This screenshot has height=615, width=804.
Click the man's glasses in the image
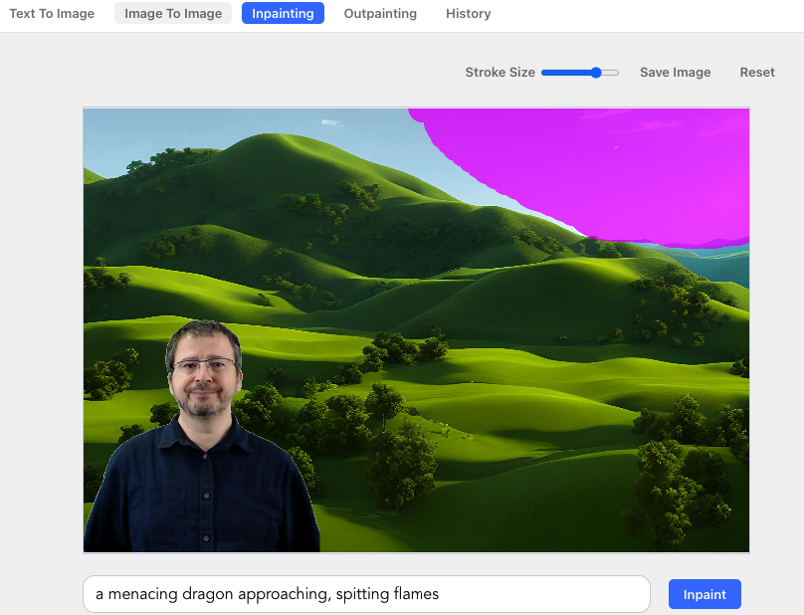204,366
